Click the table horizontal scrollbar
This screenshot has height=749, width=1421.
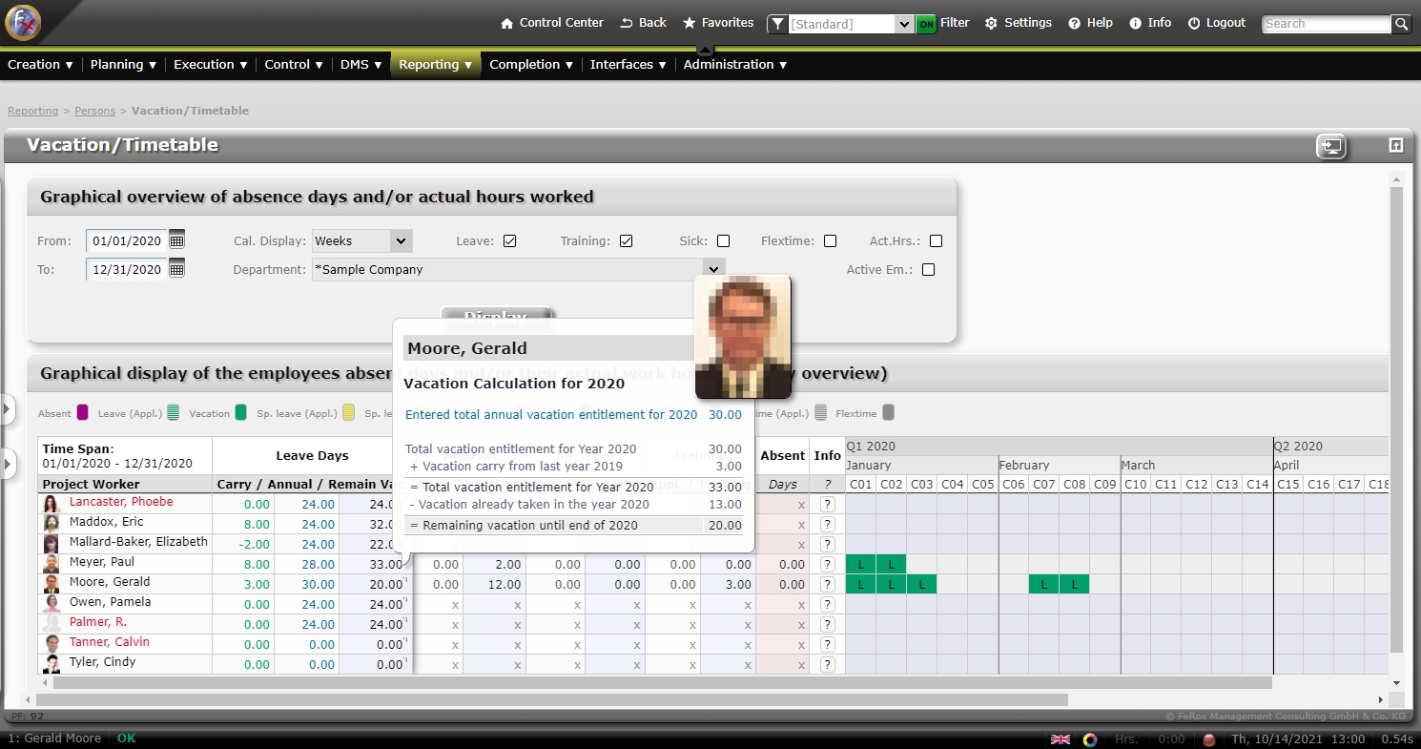(663, 683)
